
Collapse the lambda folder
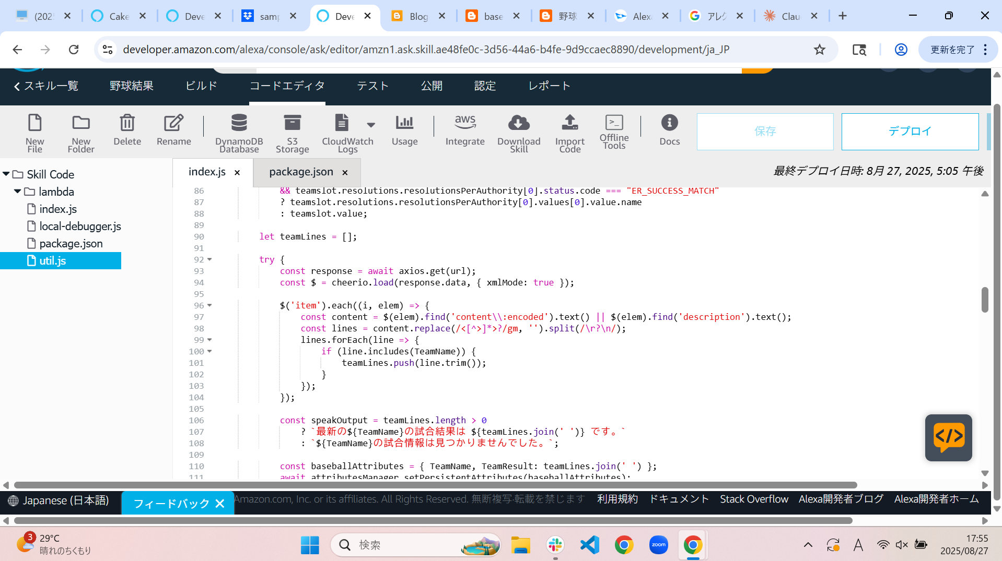click(18, 192)
